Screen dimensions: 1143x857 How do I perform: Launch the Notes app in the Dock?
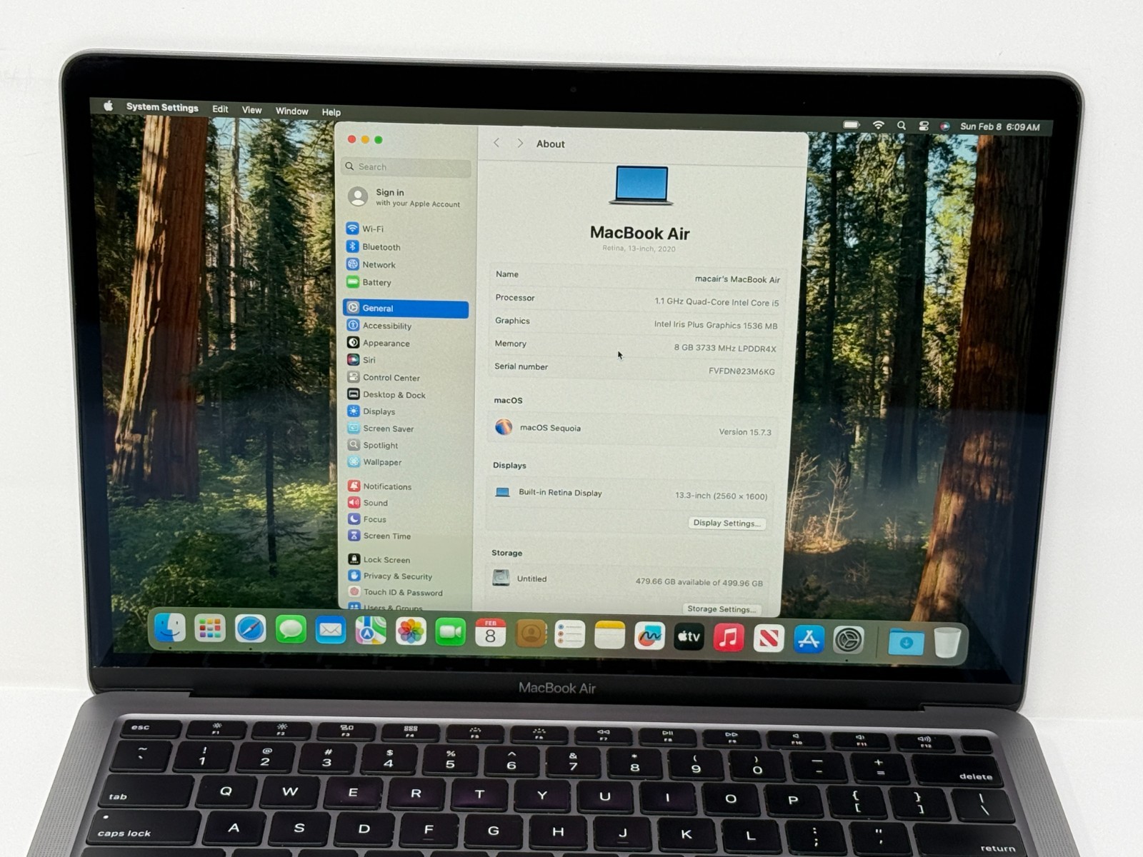click(610, 636)
